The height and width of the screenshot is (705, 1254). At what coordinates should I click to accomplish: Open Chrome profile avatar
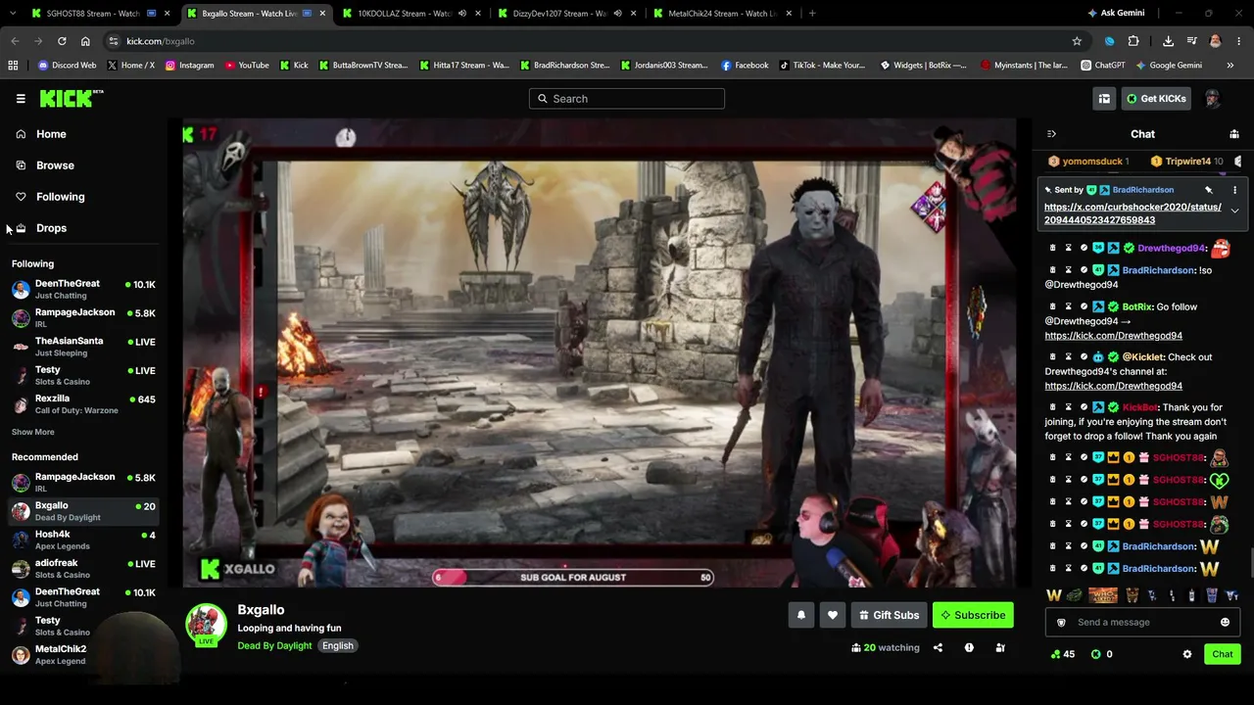point(1215,41)
